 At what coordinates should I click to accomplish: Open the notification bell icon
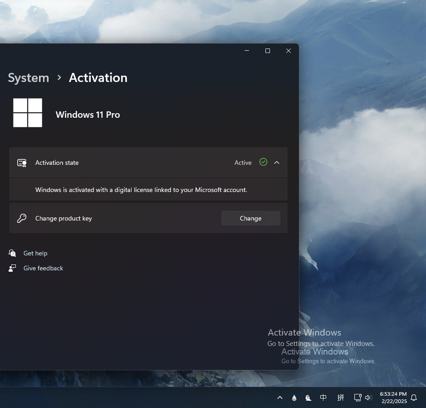coord(414,398)
